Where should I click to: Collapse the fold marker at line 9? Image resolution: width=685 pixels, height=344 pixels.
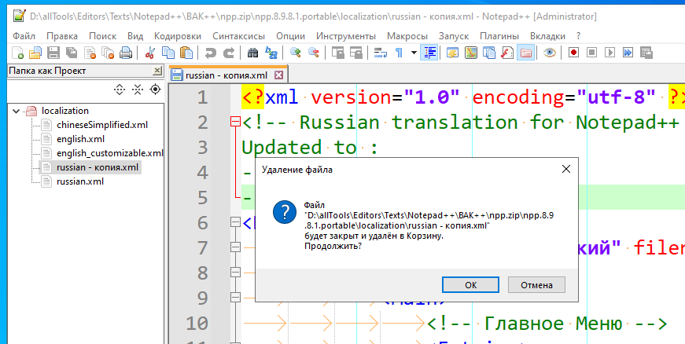[235, 298]
